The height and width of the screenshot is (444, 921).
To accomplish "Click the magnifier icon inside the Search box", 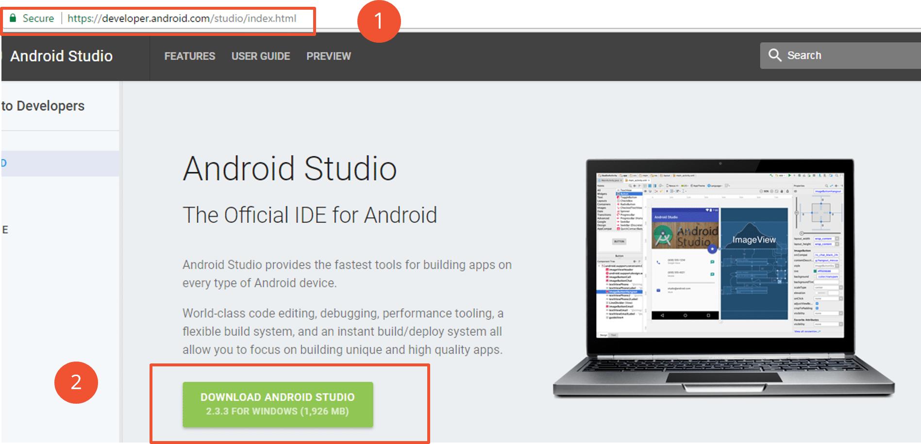I will (775, 55).
